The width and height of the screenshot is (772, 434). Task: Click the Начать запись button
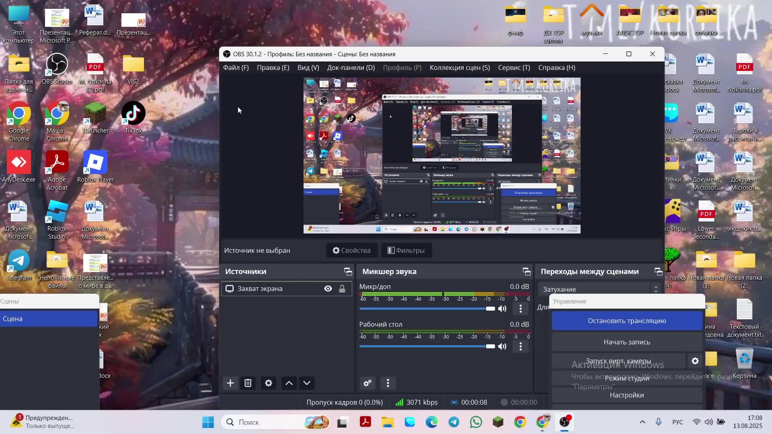(626, 342)
